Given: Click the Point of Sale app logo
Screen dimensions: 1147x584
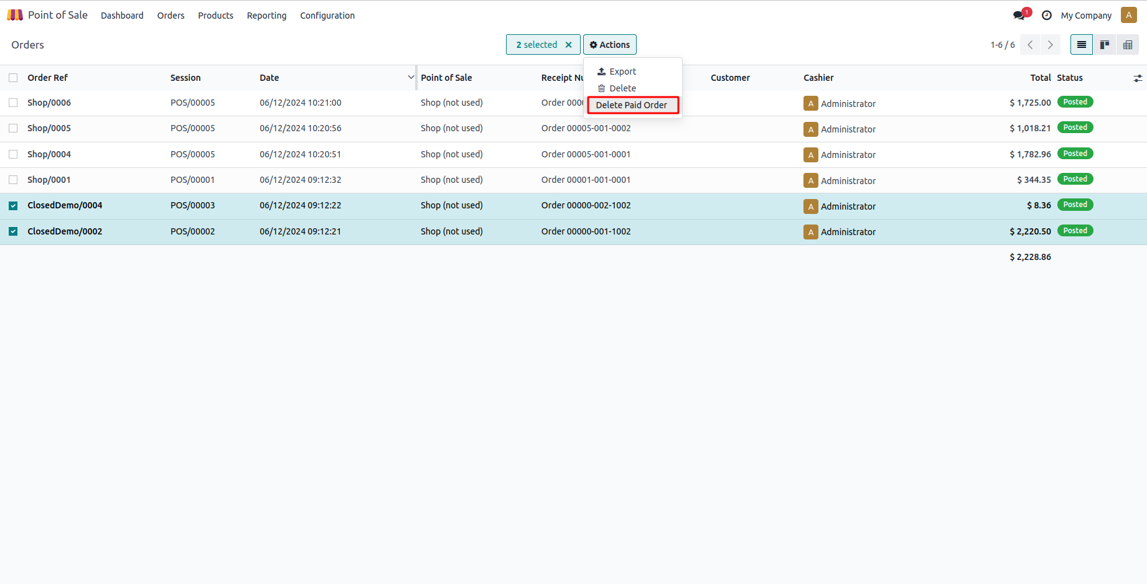Looking at the screenshot, I should [x=15, y=15].
